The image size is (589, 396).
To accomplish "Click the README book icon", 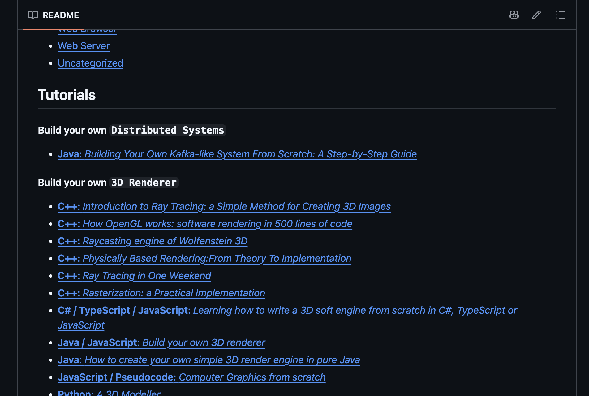I will pos(32,15).
